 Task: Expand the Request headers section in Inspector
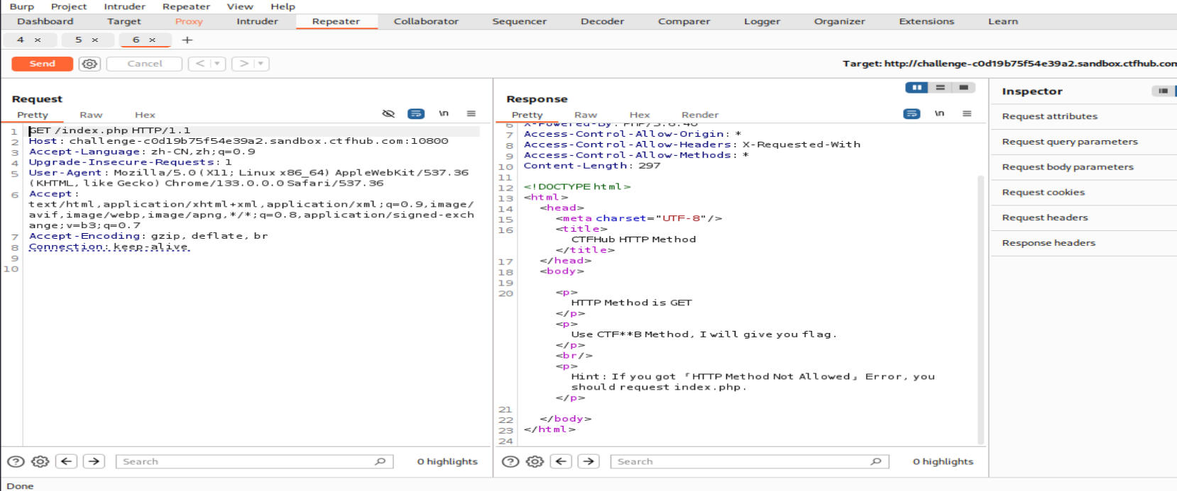[1045, 218]
